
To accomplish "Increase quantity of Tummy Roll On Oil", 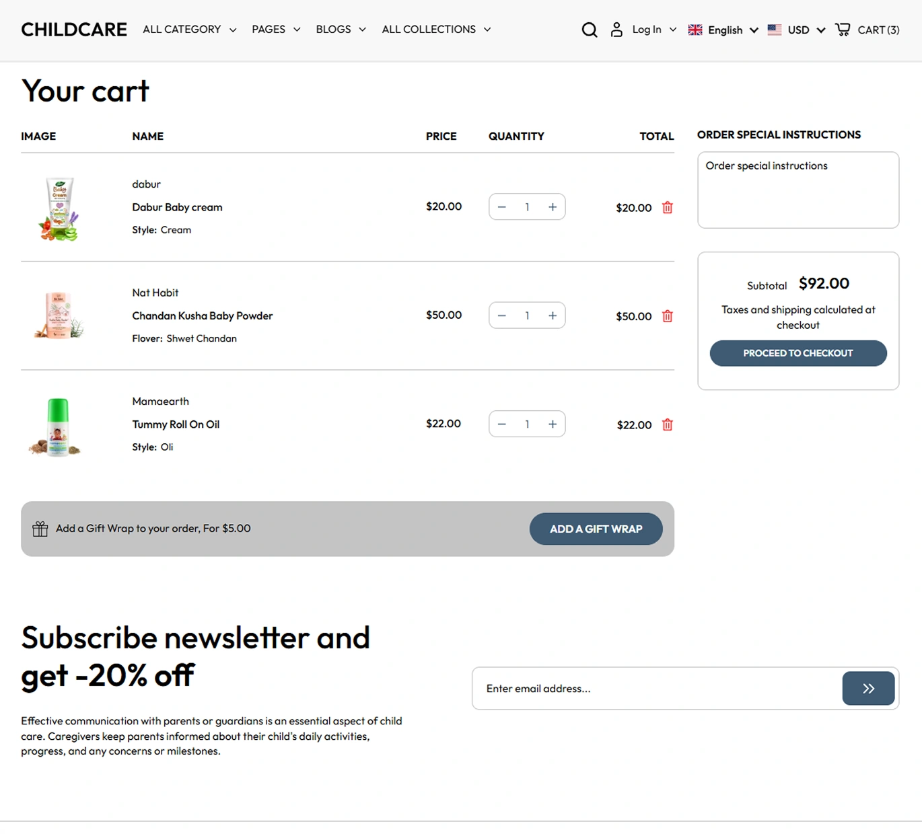I will tap(553, 424).
